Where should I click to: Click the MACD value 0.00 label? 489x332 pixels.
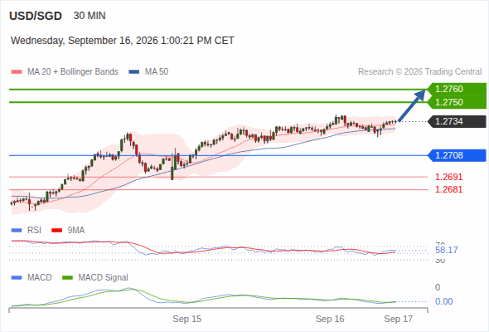pos(444,301)
